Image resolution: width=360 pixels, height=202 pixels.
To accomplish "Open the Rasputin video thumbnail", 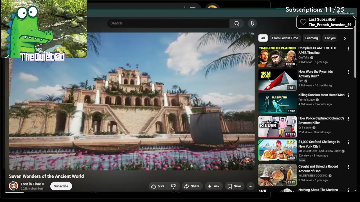I will coord(278,103).
